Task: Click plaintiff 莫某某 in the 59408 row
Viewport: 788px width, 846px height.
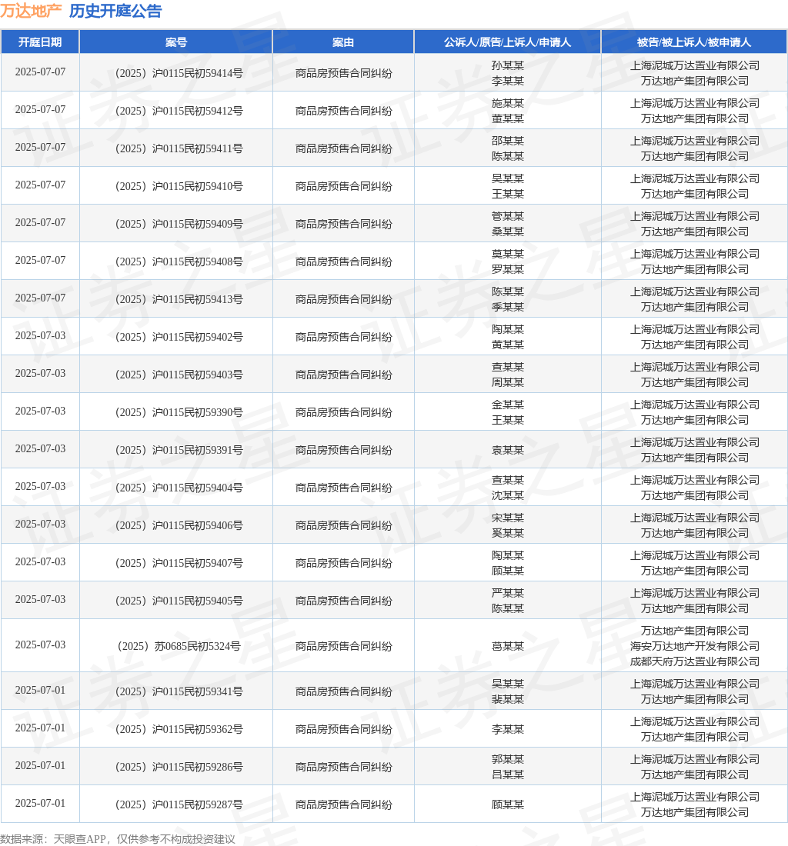Action: 508,254
